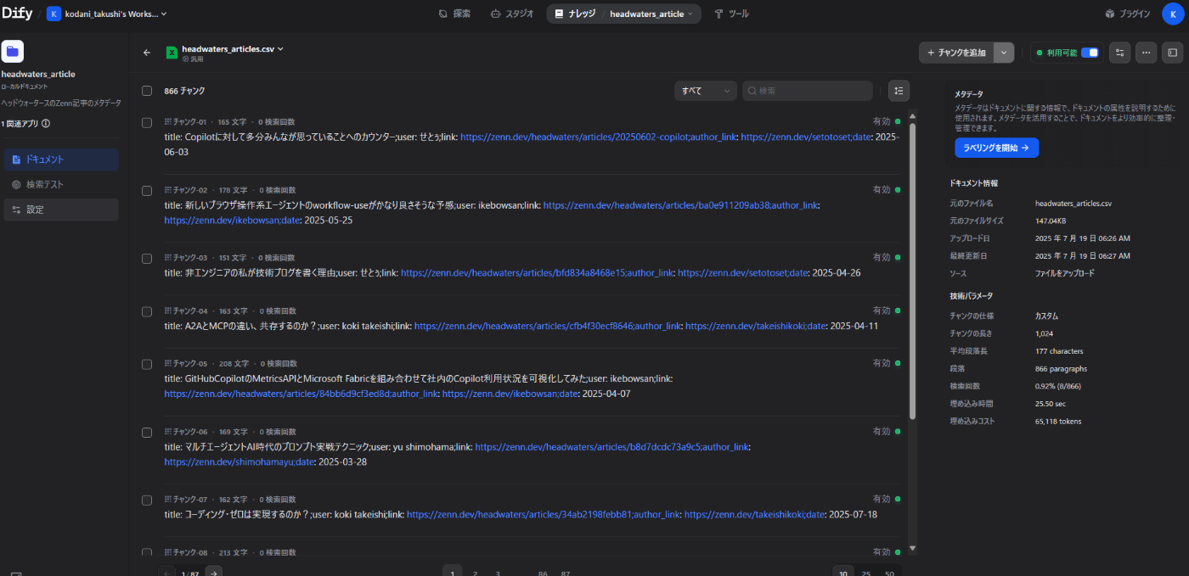The height and width of the screenshot is (576, 1189).
Task: Click the Dify logo
Action: 15,14
